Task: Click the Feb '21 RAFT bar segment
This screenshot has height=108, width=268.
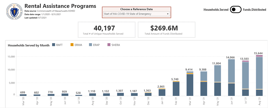Action: [176, 89]
